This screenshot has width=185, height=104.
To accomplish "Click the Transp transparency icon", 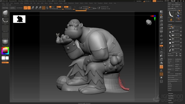I will tap(161, 70).
